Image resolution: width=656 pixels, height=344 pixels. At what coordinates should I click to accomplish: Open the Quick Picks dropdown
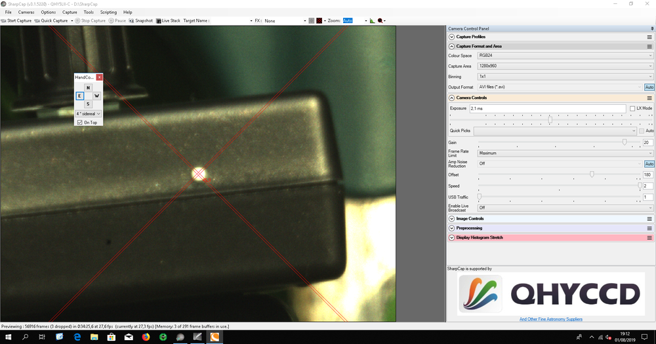(555, 131)
